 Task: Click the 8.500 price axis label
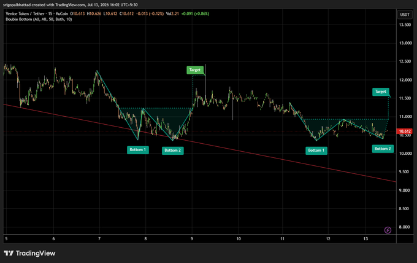click(405, 209)
